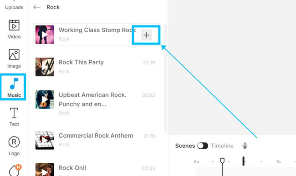Select the Music sidebar icon
This screenshot has height=176, width=296.
pos(14,88)
